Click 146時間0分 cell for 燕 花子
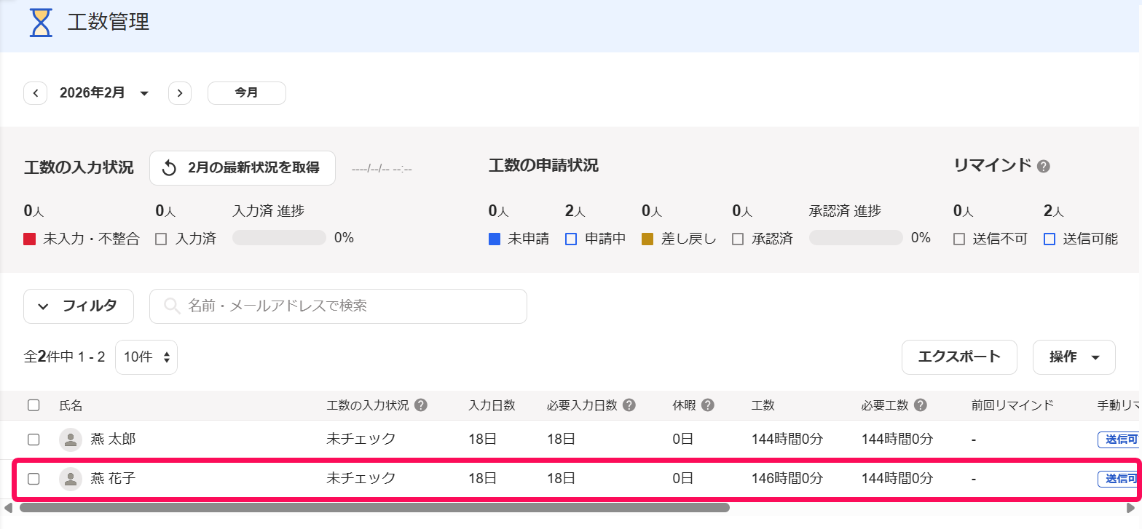 pos(787,479)
